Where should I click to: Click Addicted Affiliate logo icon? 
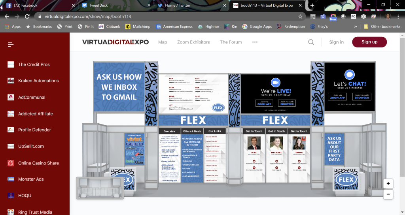pyautogui.click(x=11, y=114)
